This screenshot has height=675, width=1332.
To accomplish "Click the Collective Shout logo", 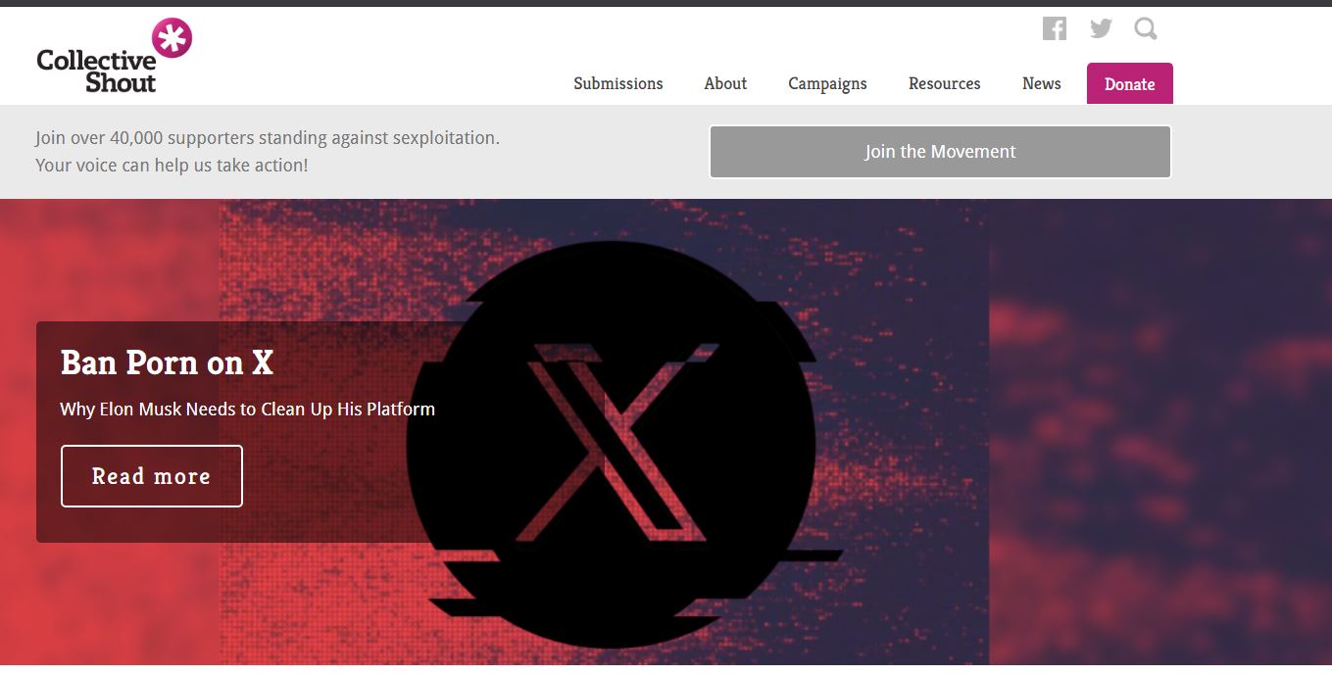I will click(x=114, y=56).
